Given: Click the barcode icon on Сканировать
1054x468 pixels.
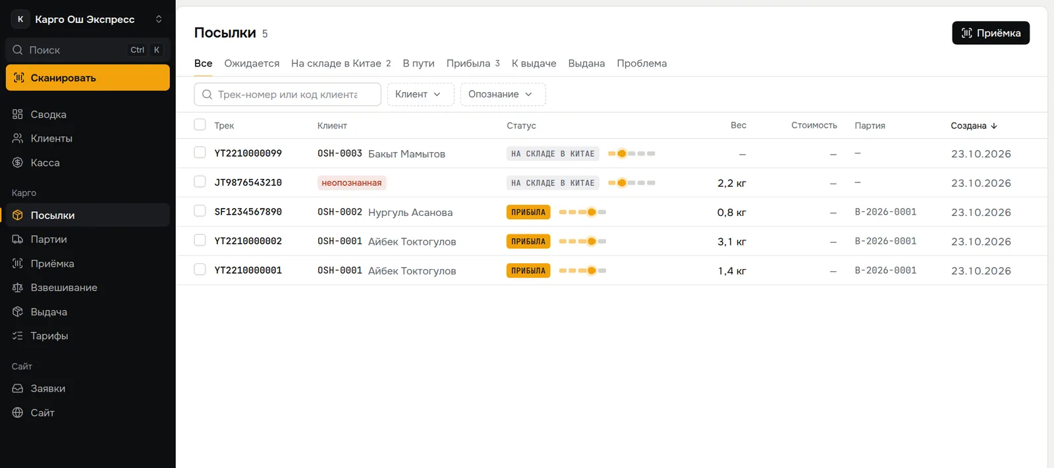Looking at the screenshot, I should [19, 78].
